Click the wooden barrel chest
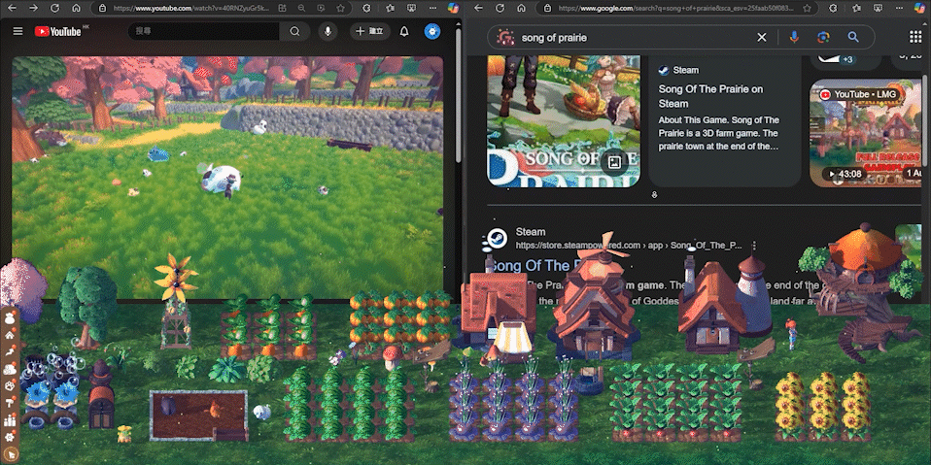The image size is (931, 465). [x=101, y=406]
